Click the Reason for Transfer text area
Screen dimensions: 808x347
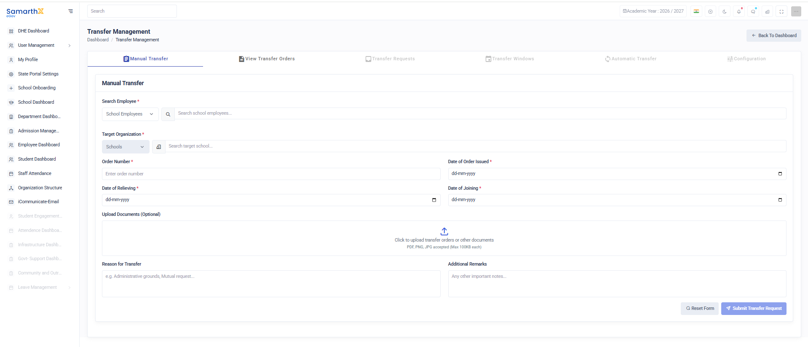coord(271,284)
